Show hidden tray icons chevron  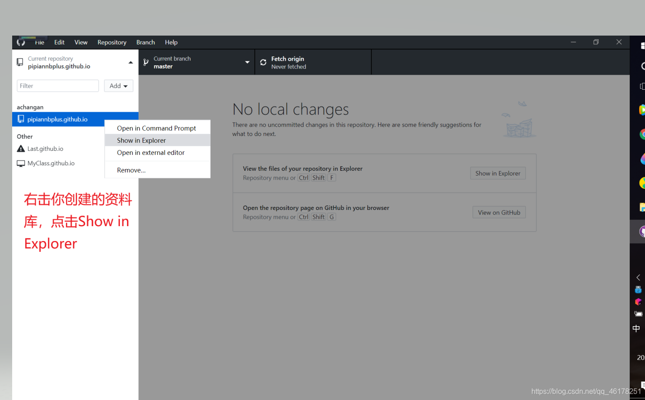pos(638,277)
